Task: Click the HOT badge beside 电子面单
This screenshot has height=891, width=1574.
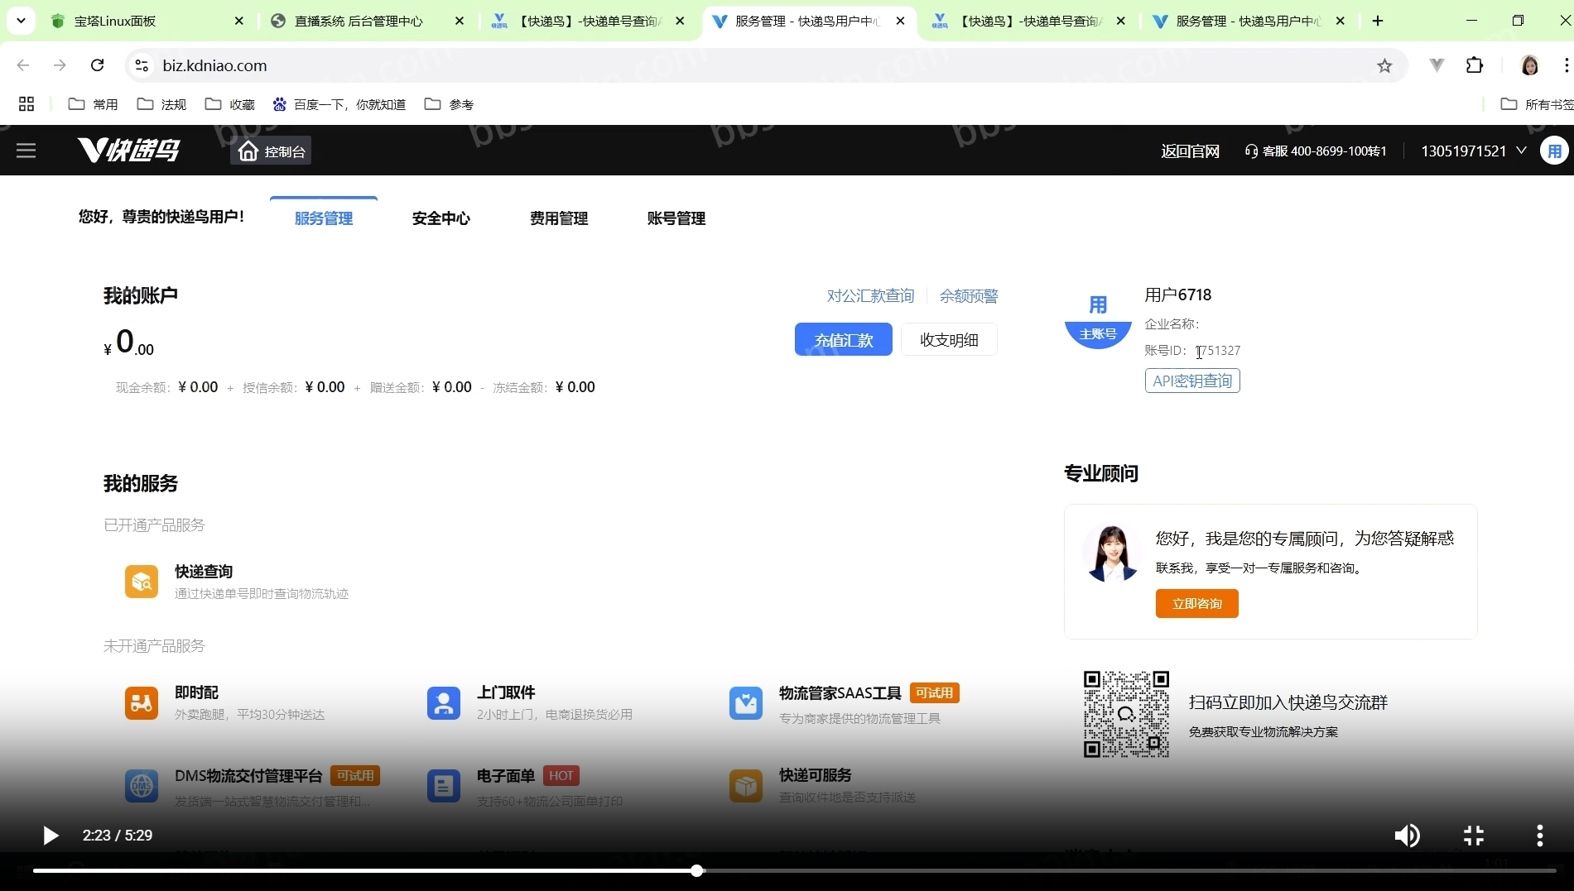Action: click(561, 776)
